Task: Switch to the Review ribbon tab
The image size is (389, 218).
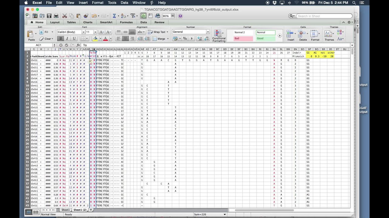Action: (x=160, y=22)
